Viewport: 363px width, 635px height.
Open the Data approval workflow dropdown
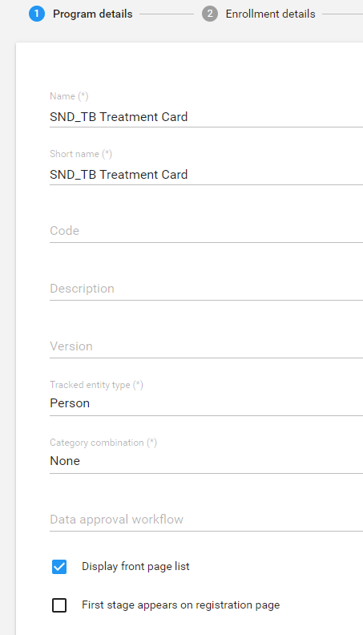pyautogui.click(x=207, y=520)
